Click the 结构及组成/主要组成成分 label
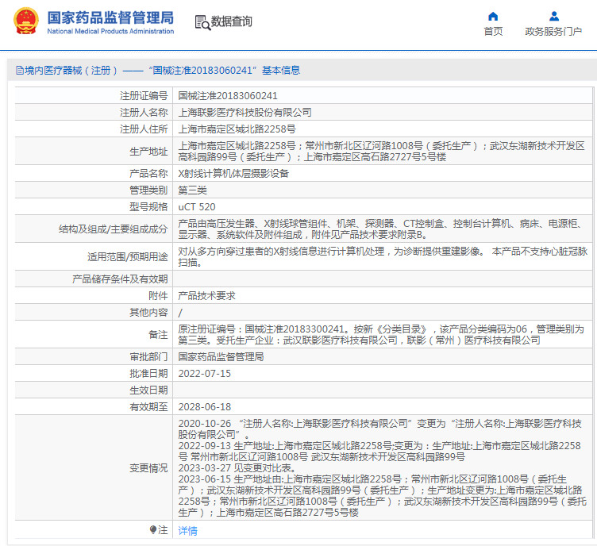 coord(113,229)
